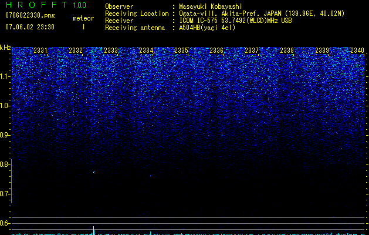Image resolution: width=369 pixels, height=235 pixels.
Task: Click the bright meteor echo dot near 0.77 kHz
Action: click(94, 172)
